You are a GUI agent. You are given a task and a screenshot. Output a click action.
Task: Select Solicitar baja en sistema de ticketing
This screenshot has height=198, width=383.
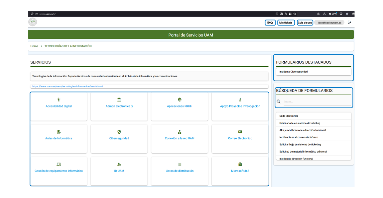coord(314,144)
